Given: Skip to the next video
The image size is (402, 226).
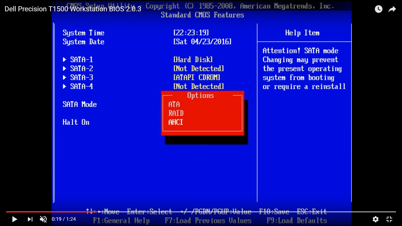Looking at the screenshot, I should [30, 219].
